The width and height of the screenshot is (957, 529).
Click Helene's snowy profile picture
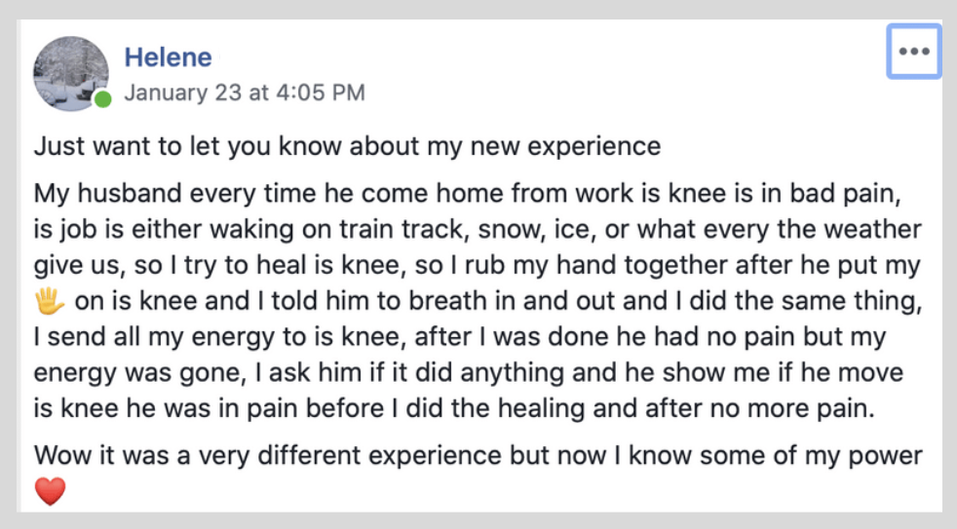point(71,73)
